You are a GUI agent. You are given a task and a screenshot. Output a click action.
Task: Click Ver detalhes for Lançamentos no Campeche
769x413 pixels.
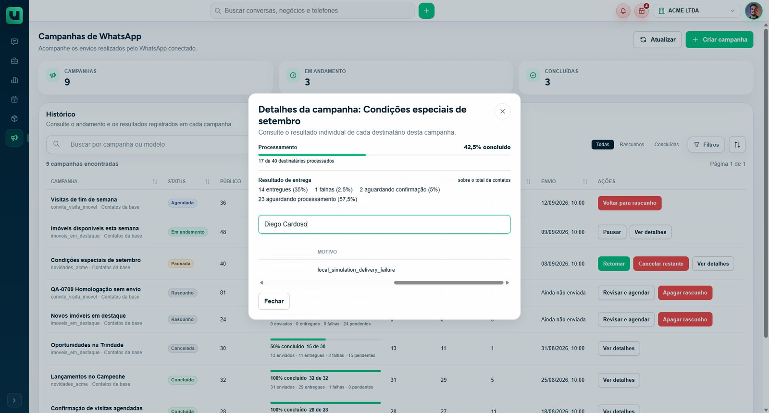(619, 380)
